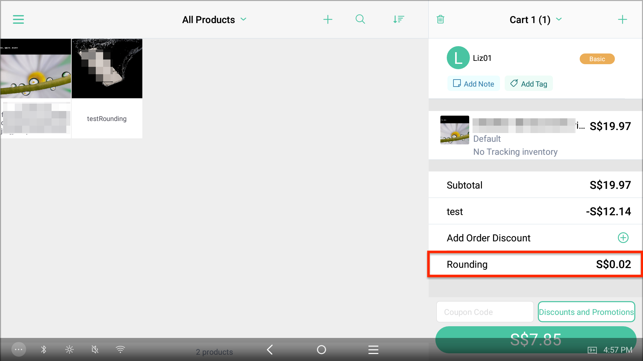Focus the Coupon Code input field
Screen dimensions: 643x361
point(485,312)
